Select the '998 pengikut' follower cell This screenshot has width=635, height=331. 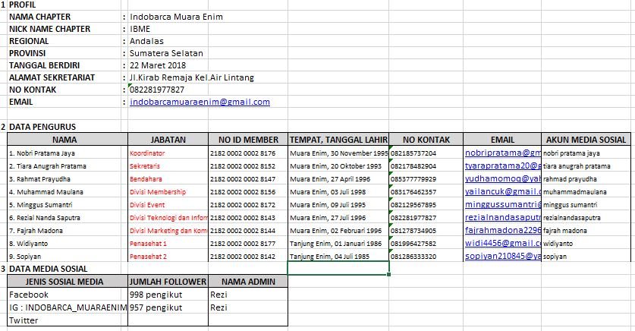pyautogui.click(x=168, y=295)
